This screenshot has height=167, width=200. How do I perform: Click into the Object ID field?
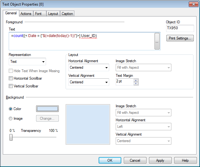(x=180, y=28)
